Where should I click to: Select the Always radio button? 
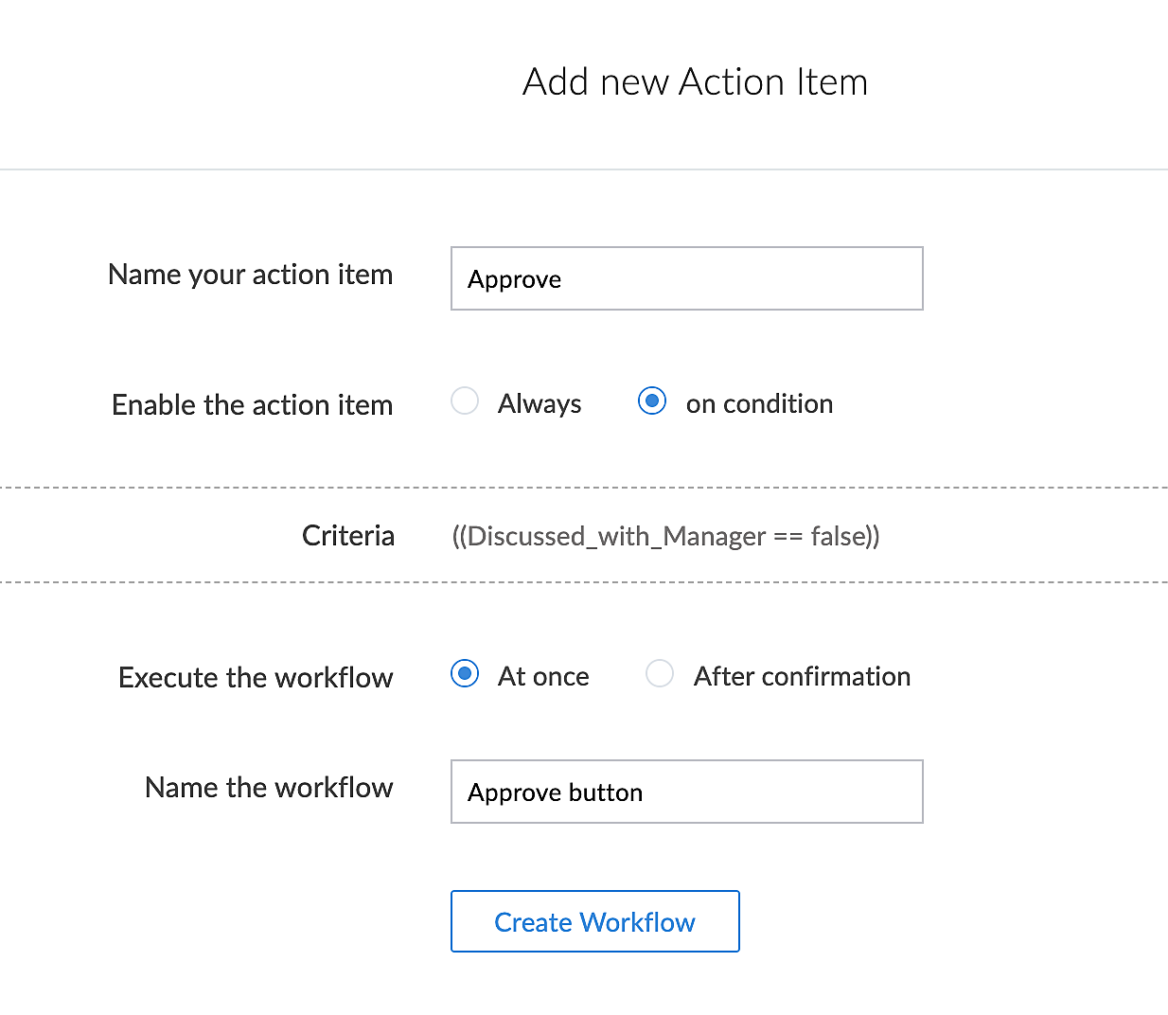coord(465,401)
